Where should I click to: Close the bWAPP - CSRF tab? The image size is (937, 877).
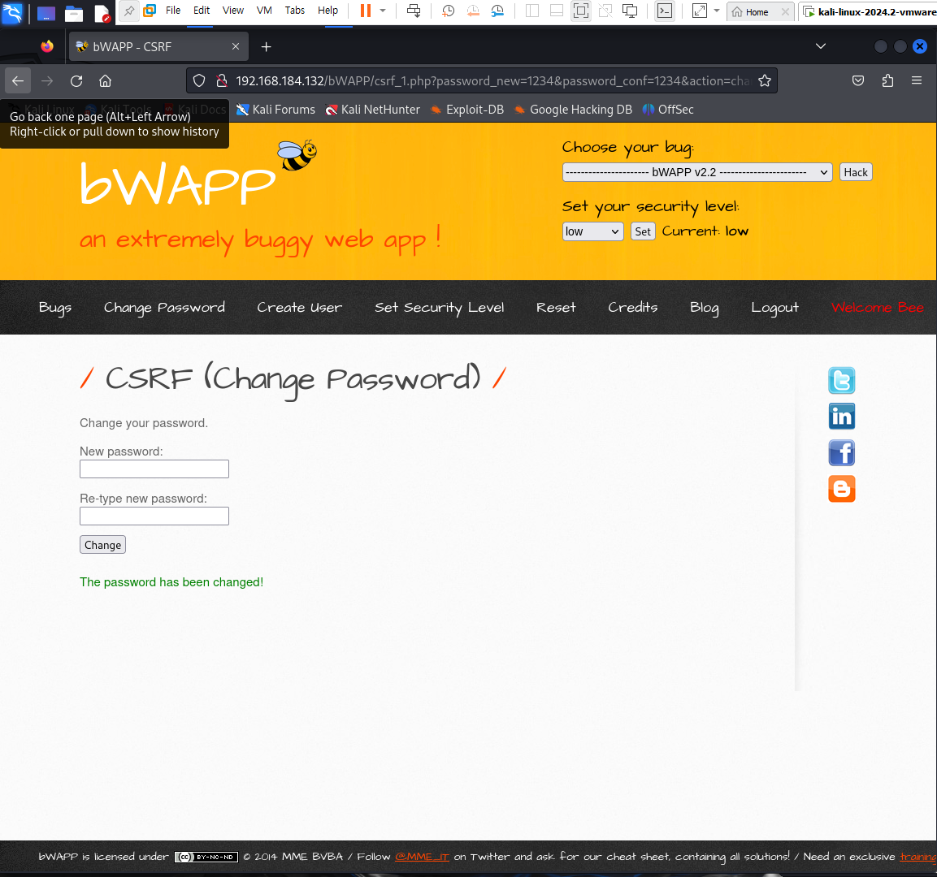coord(236,46)
